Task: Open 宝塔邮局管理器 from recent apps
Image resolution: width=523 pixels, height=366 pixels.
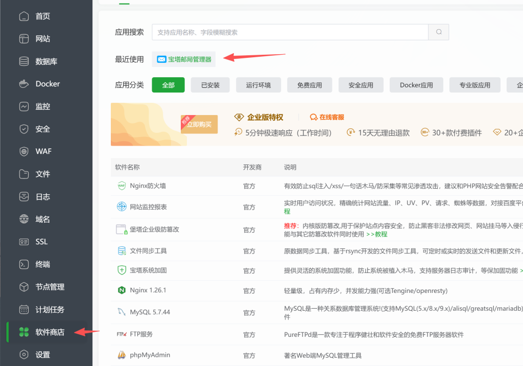Action: pyautogui.click(x=183, y=59)
